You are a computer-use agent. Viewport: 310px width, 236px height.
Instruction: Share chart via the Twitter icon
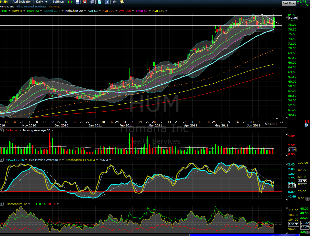point(100,2)
